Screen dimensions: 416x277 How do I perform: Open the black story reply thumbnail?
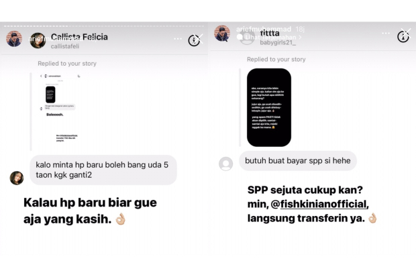[269, 107]
